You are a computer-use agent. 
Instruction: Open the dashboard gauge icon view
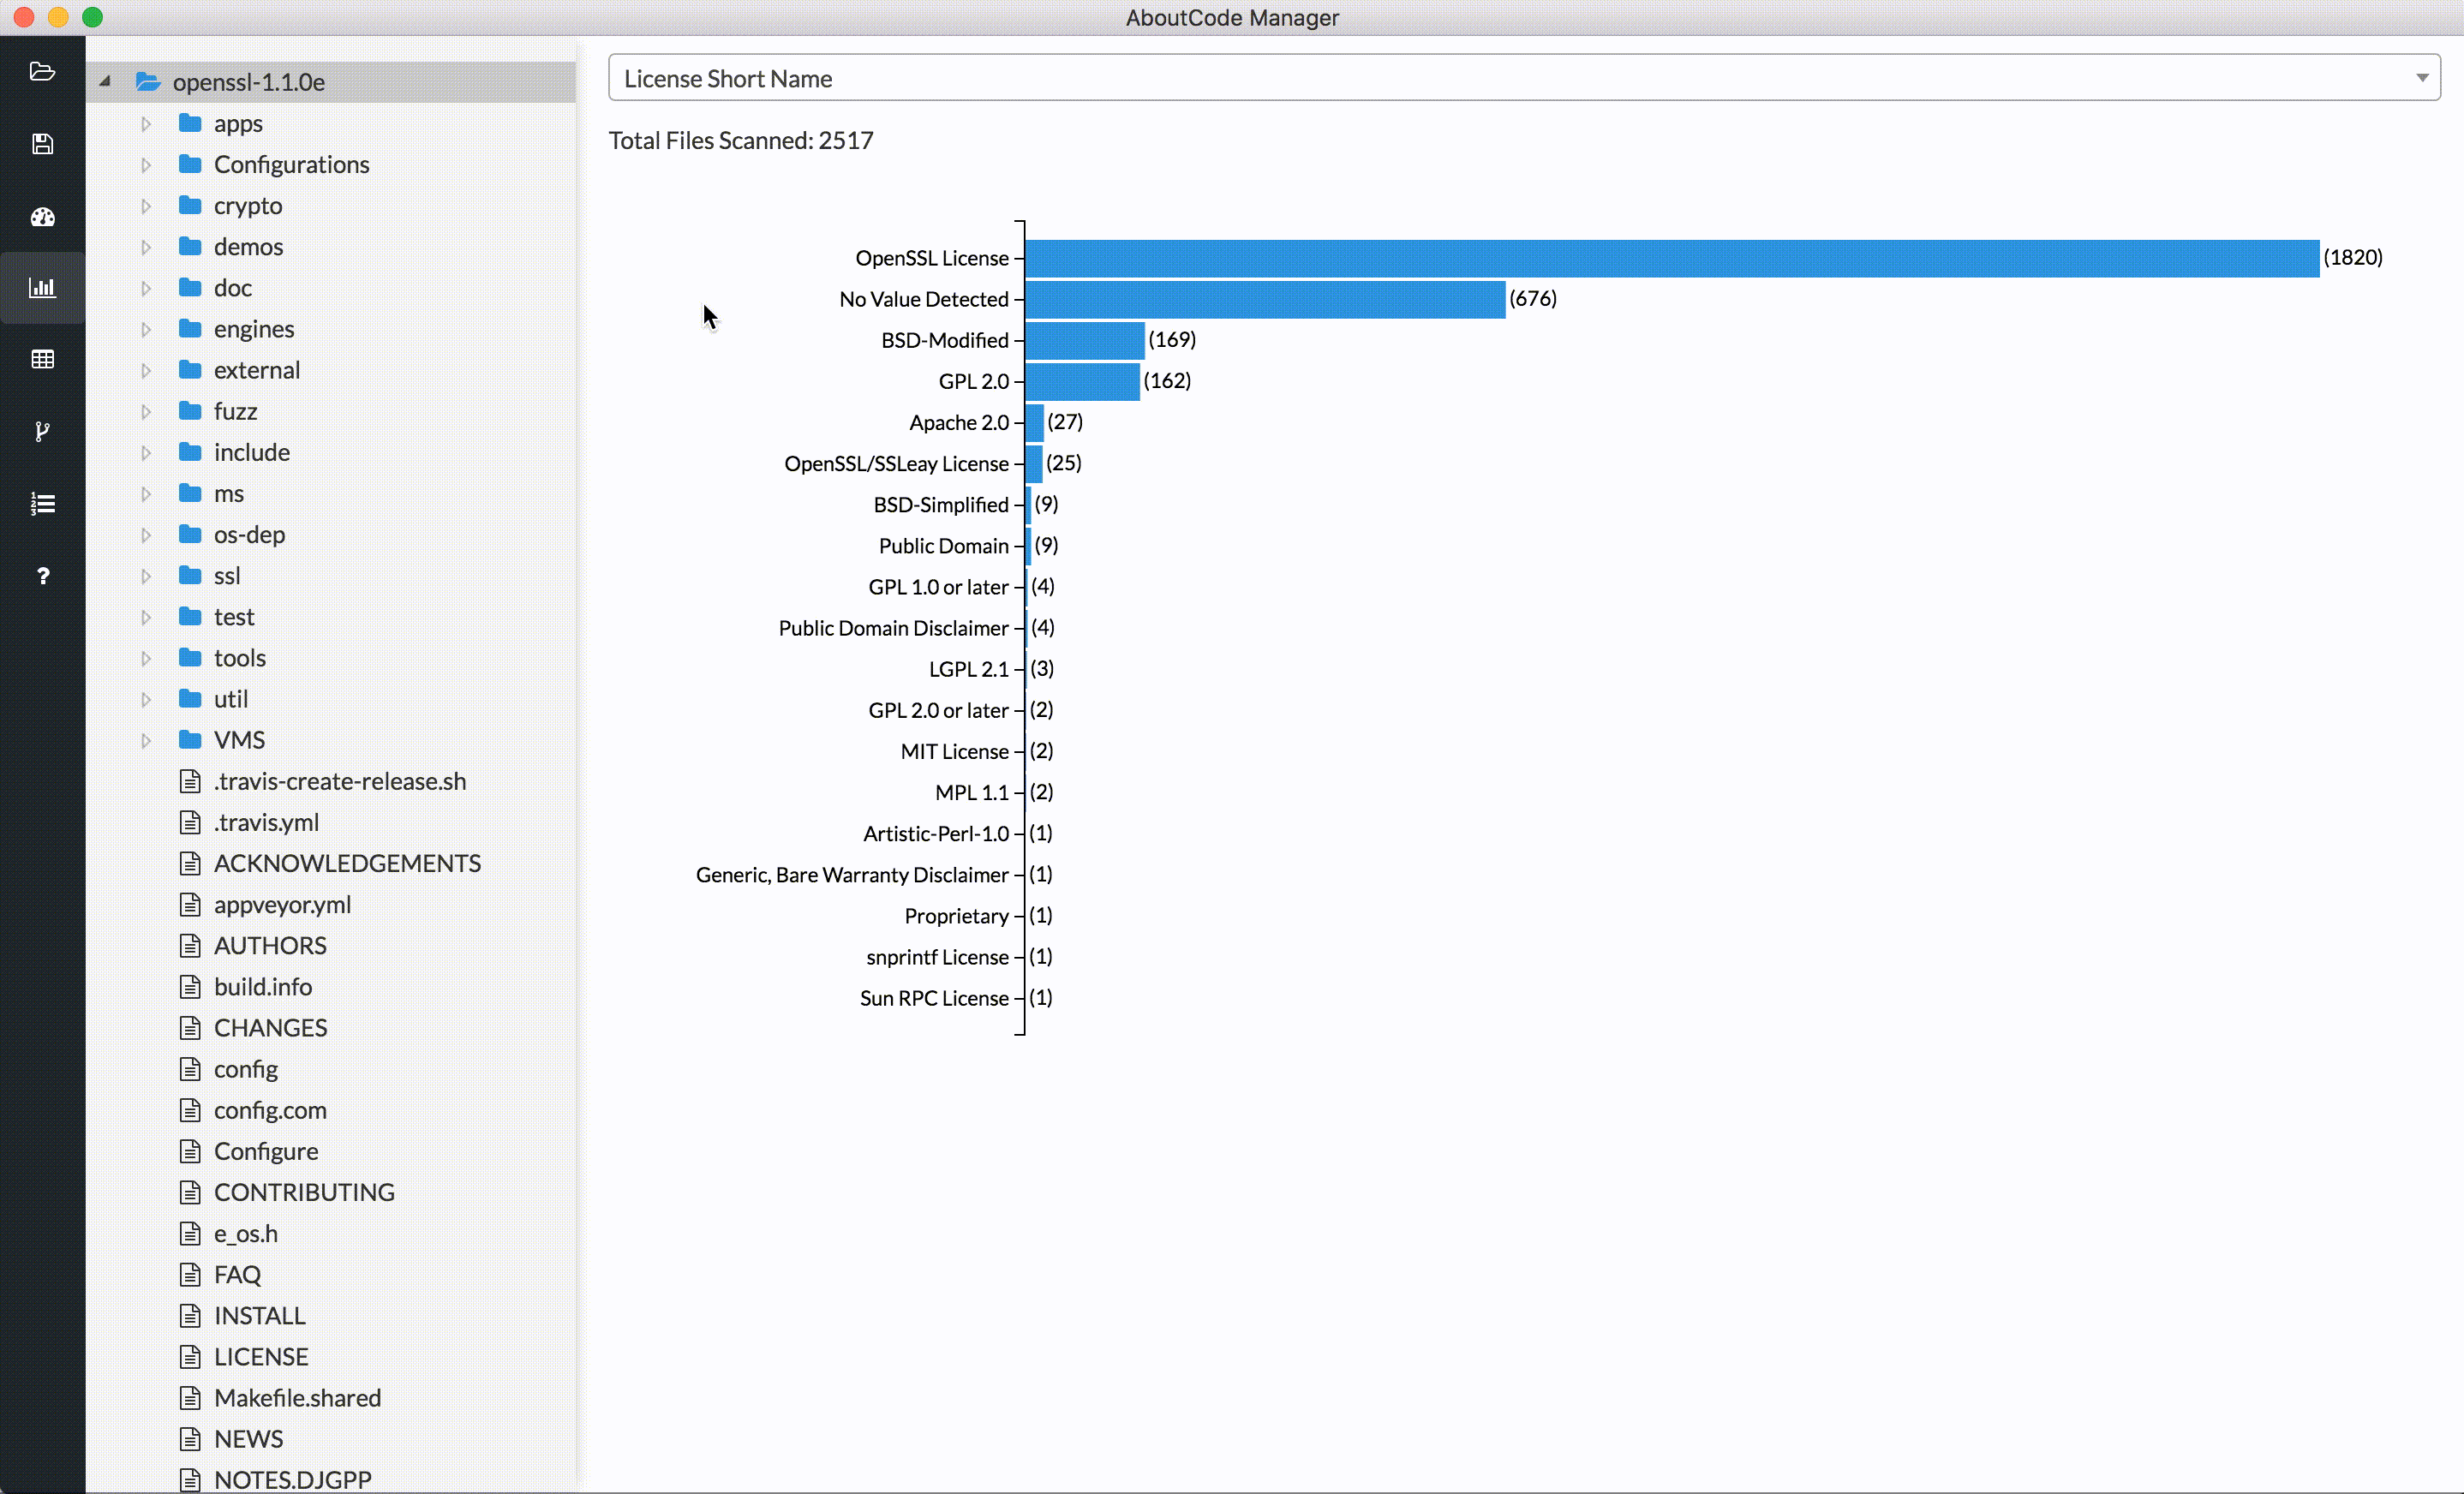point(42,216)
